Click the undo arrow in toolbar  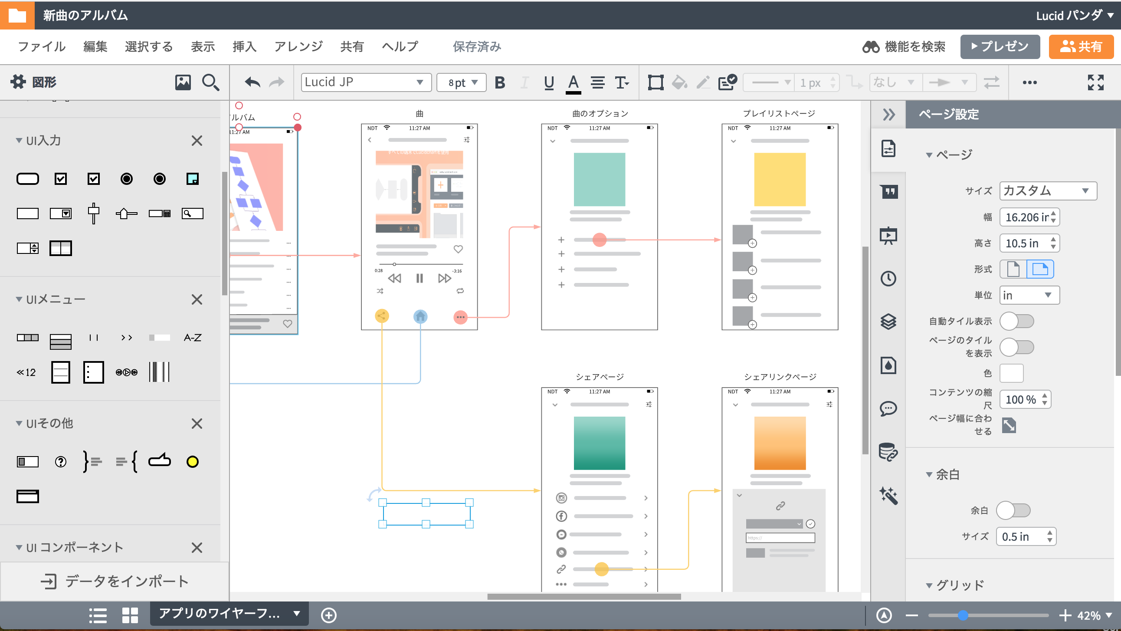(252, 82)
